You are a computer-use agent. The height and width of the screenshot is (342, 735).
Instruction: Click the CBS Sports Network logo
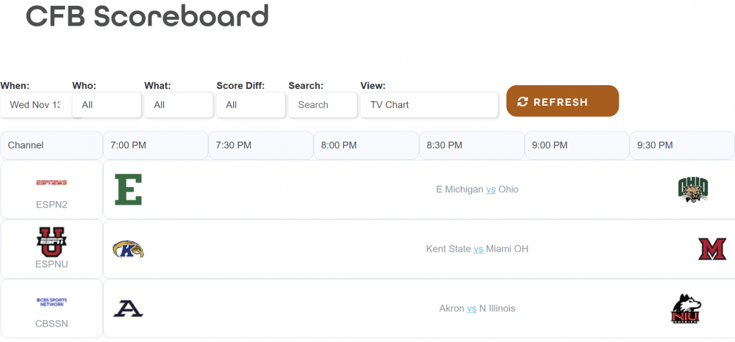(51, 302)
